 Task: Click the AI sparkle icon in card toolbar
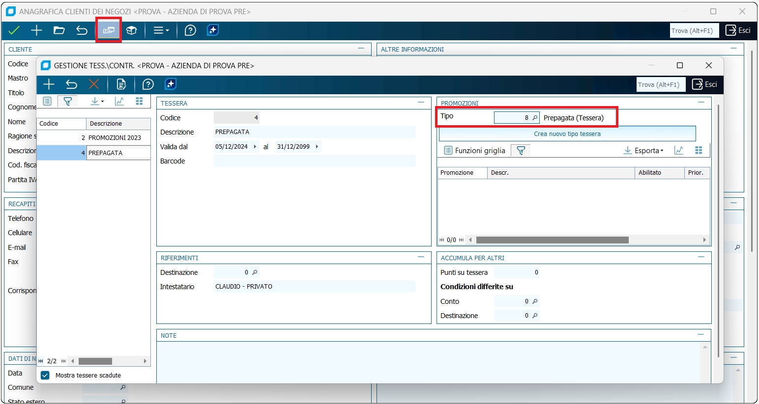171,84
